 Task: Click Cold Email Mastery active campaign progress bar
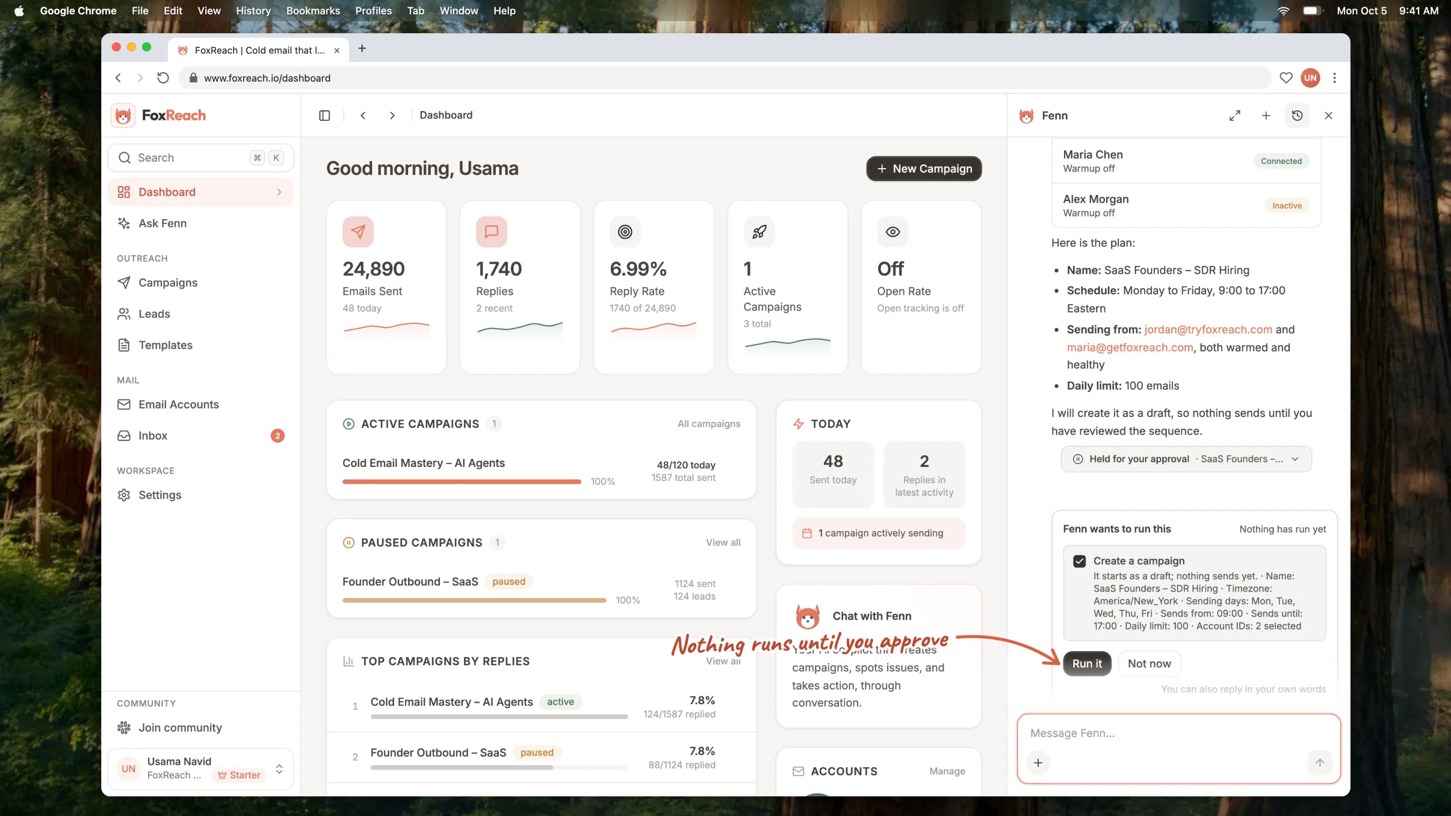461,482
